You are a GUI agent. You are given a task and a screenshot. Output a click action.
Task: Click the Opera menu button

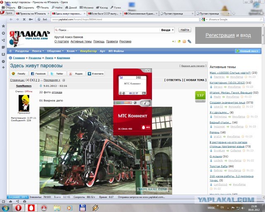(x=7, y=13)
